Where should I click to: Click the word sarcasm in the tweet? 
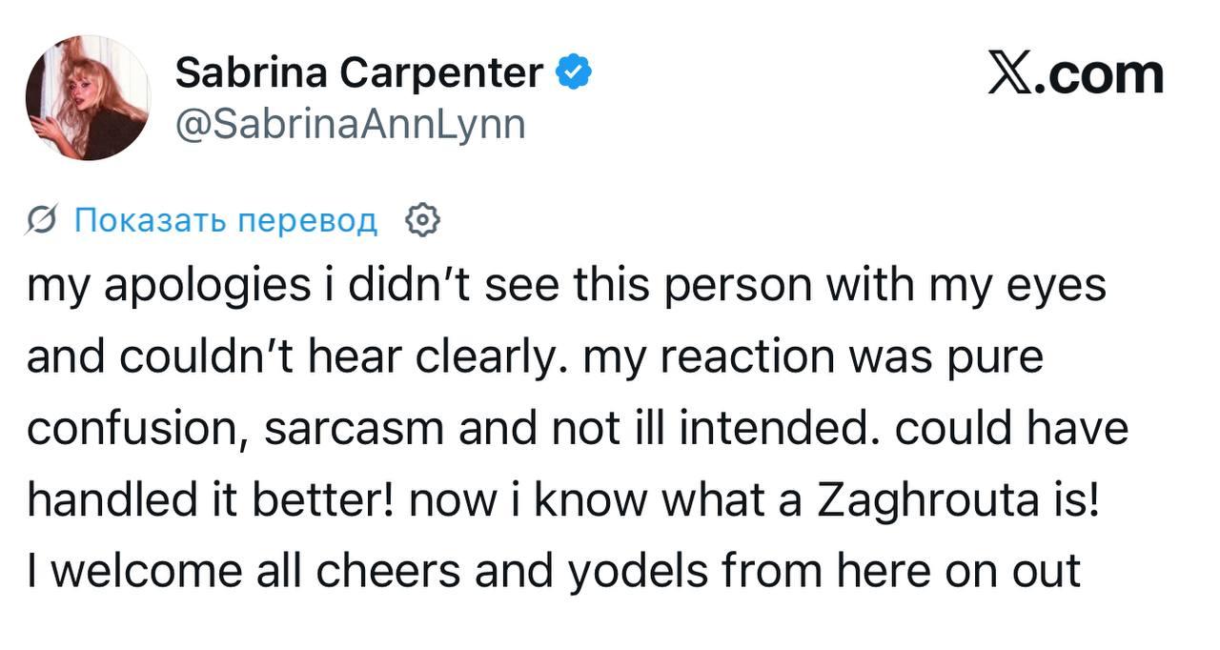click(x=355, y=428)
